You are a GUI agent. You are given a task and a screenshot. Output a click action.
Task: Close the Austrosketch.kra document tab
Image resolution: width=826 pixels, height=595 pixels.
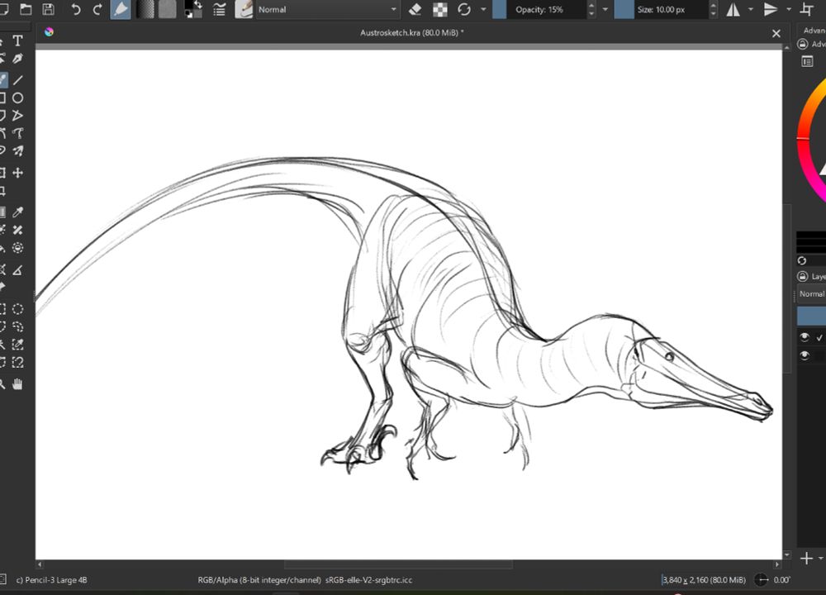(776, 33)
